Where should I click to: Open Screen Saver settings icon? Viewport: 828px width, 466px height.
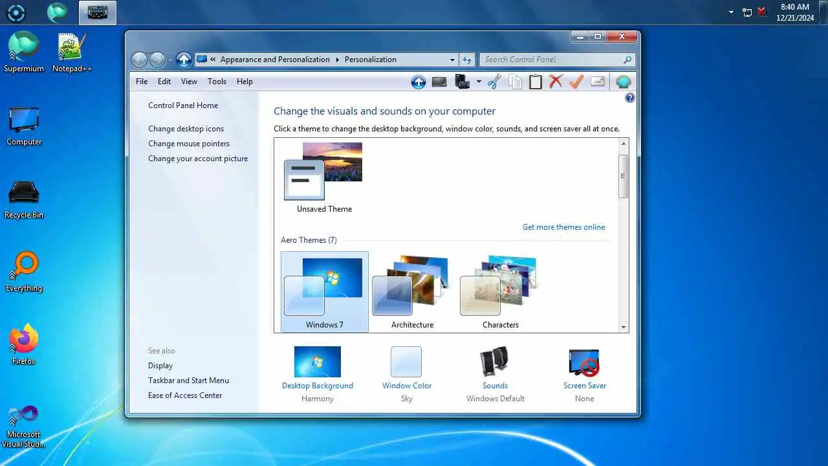click(x=584, y=362)
